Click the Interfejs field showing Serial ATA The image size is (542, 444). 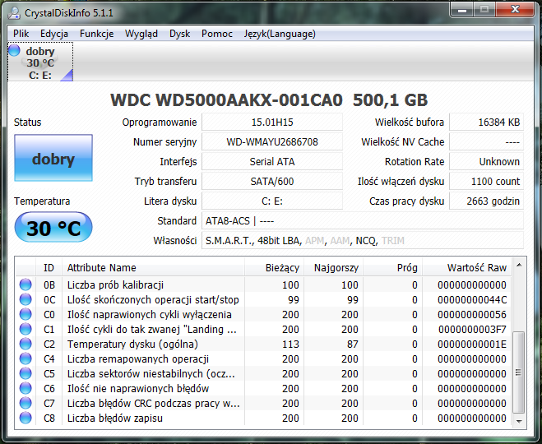point(272,161)
